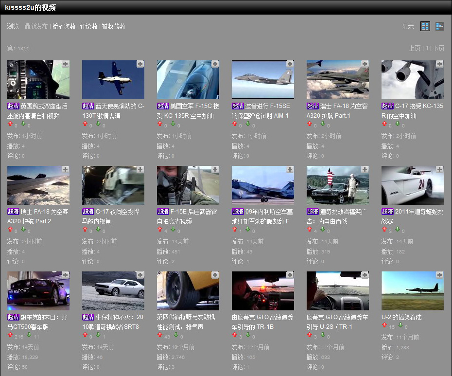Sort videos by 播放次数

(64, 26)
